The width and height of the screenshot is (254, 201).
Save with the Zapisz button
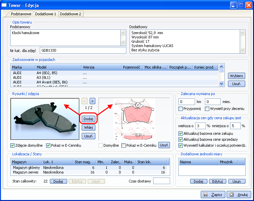[x=213, y=194]
